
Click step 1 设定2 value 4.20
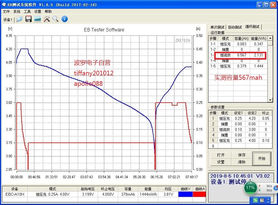click(252, 118)
